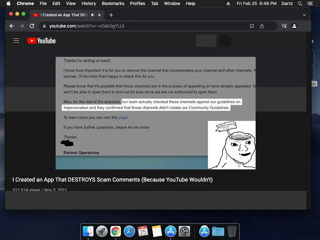320x240 pixels.
Task: Open the Bookmarks menu
Action: 113,3
